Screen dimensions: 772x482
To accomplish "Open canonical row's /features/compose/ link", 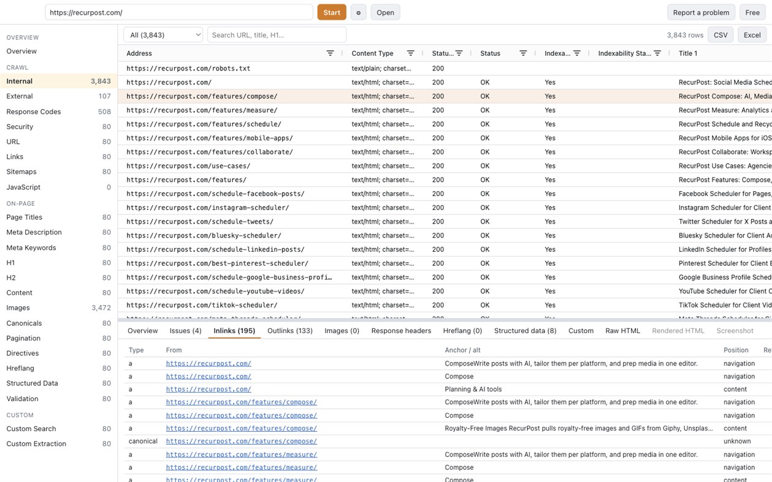I will click(x=241, y=441).
